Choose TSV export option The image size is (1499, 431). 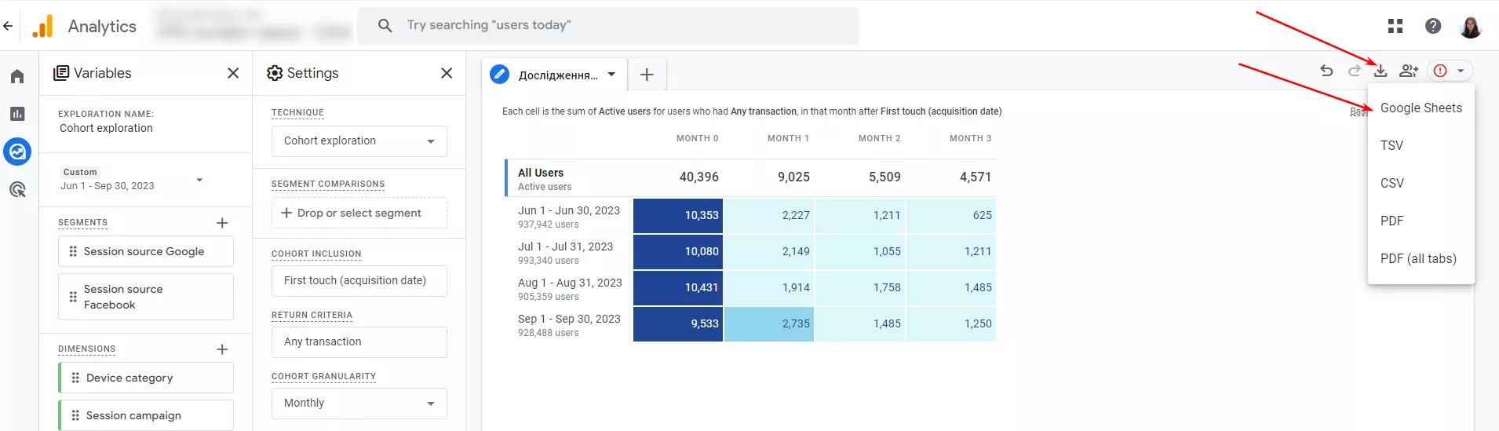coord(1421,146)
